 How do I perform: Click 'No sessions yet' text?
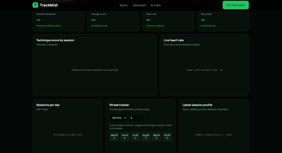click(99, 26)
